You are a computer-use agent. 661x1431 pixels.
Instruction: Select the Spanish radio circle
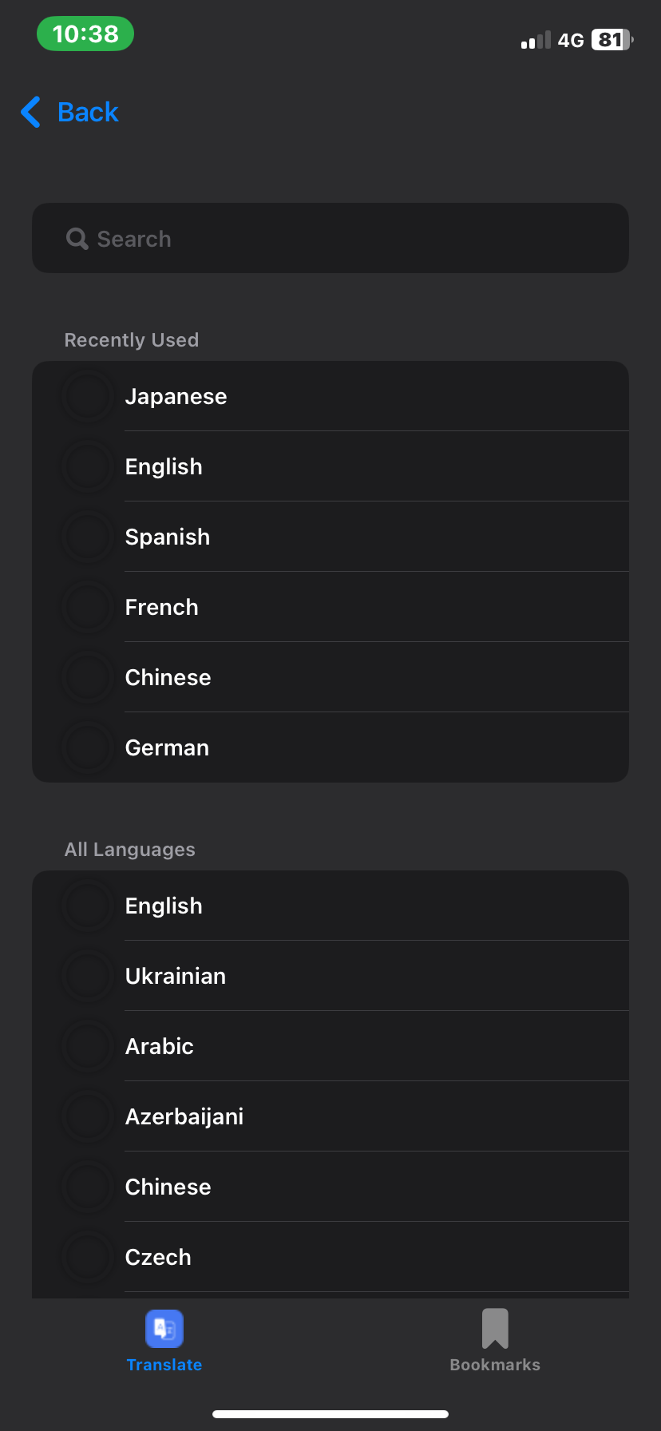coord(88,537)
